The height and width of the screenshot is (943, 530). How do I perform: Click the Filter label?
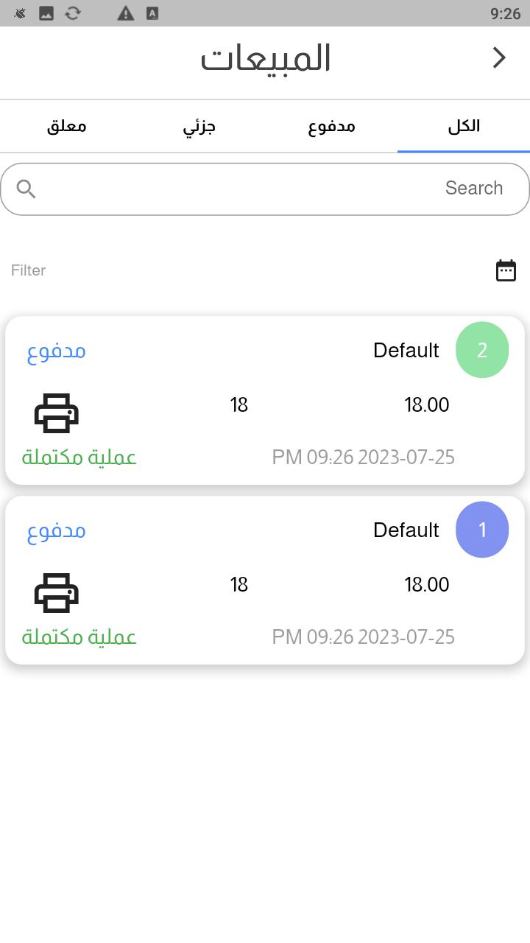28,270
